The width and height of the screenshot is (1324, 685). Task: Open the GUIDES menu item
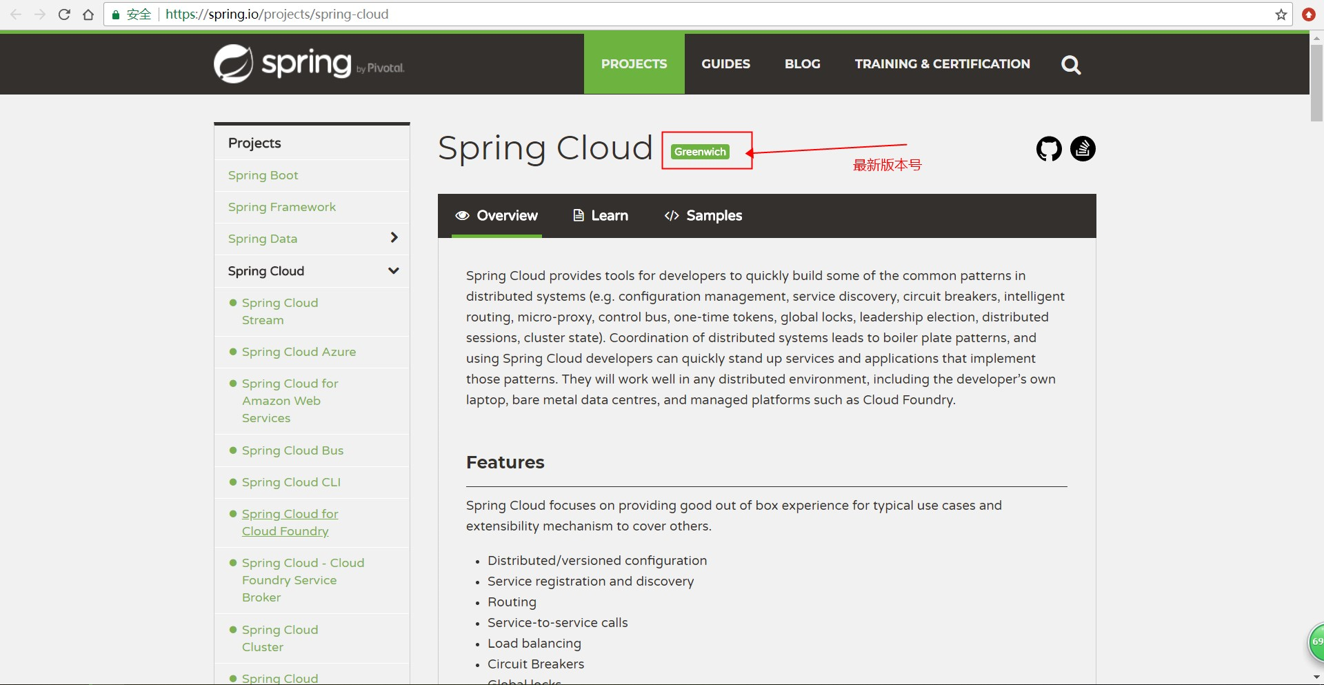(x=725, y=63)
